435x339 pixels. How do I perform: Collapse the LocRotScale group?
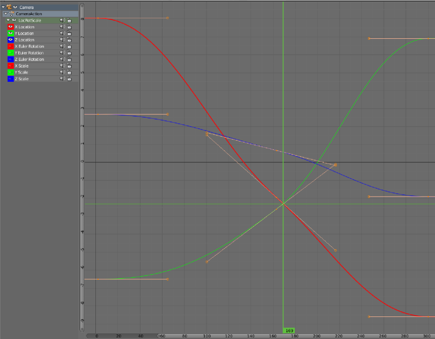click(8, 20)
